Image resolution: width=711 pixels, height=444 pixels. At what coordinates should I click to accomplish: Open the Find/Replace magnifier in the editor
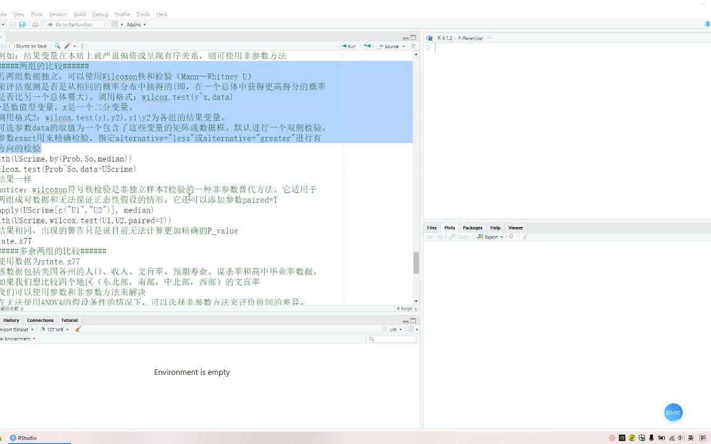click(57, 46)
